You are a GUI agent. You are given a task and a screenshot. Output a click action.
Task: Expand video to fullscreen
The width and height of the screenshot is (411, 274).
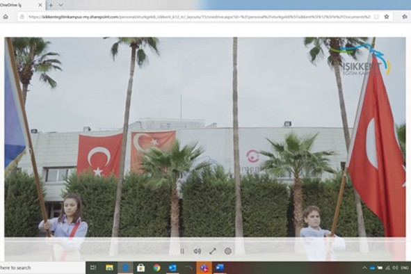coord(213,251)
